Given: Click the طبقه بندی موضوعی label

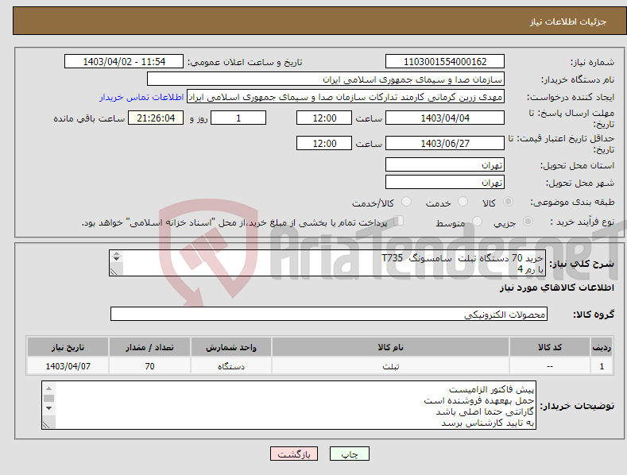Looking at the screenshot, I should point(572,203).
